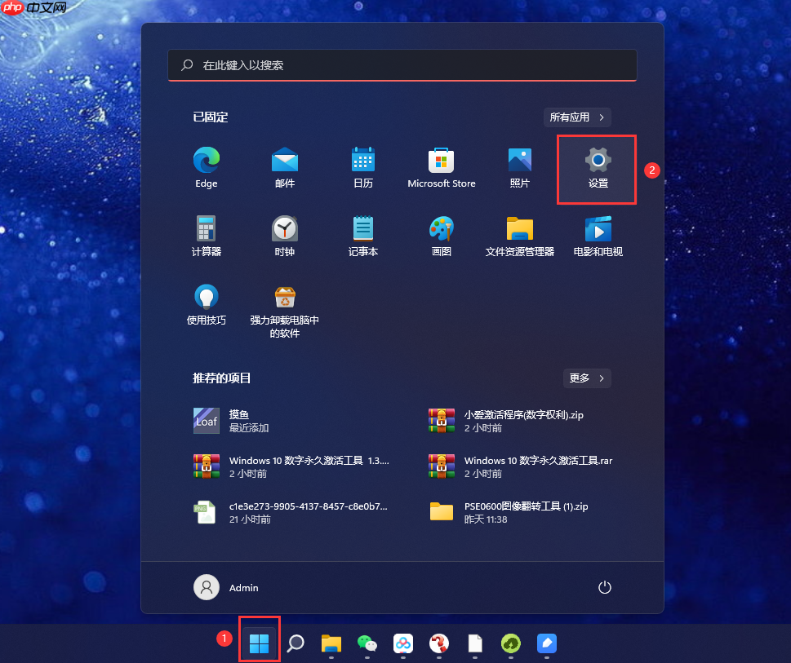
Task: Open the 使用技巧 (Tips) app
Action: [206, 296]
